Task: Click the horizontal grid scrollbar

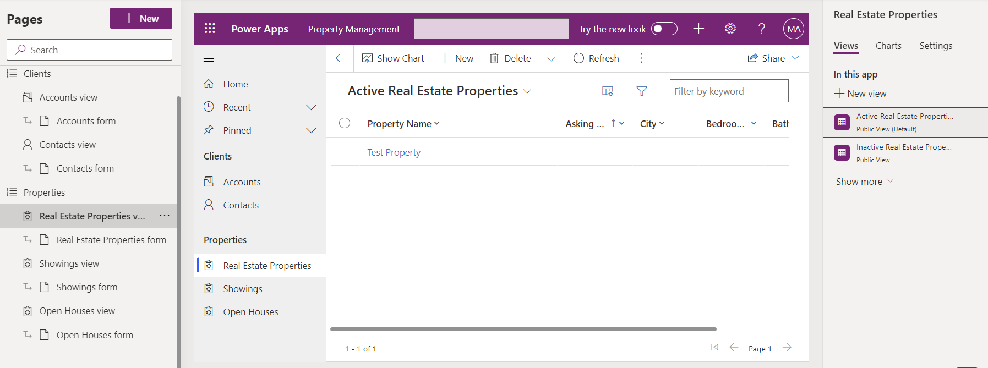Action: pos(523,329)
